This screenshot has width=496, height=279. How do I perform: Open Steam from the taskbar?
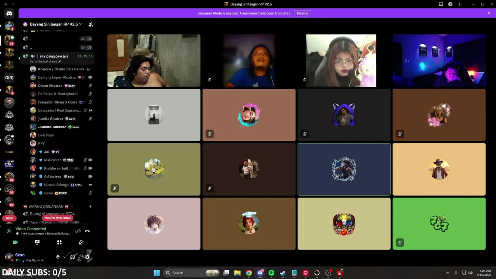pos(283,273)
